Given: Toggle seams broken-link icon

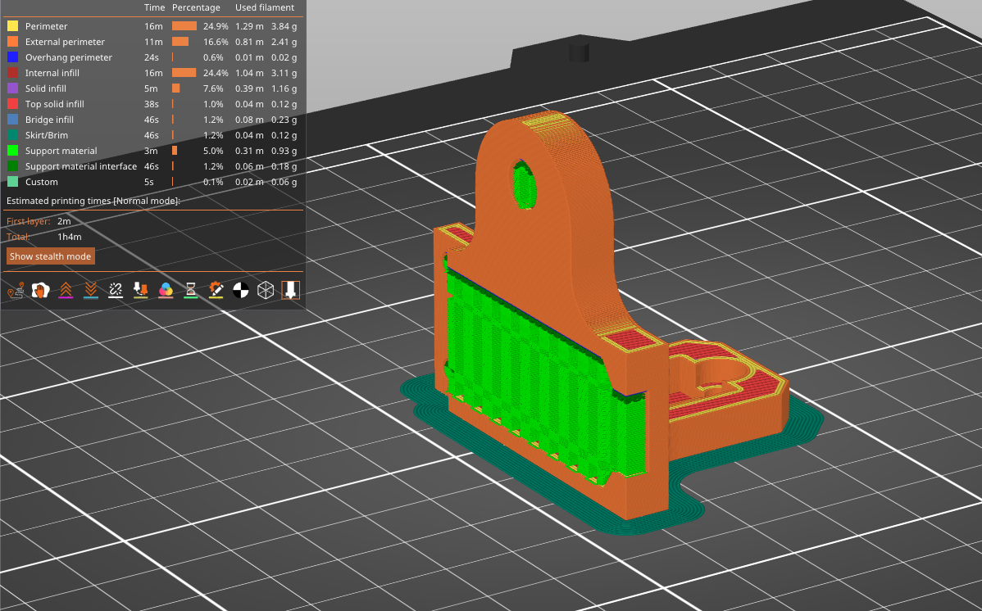Looking at the screenshot, I should pyautogui.click(x=116, y=290).
